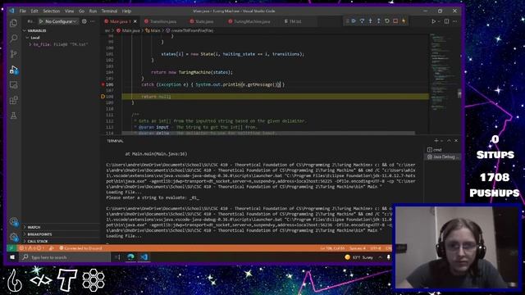Open the Help menu
The height and width of the screenshot is (295, 525).
[126, 11]
